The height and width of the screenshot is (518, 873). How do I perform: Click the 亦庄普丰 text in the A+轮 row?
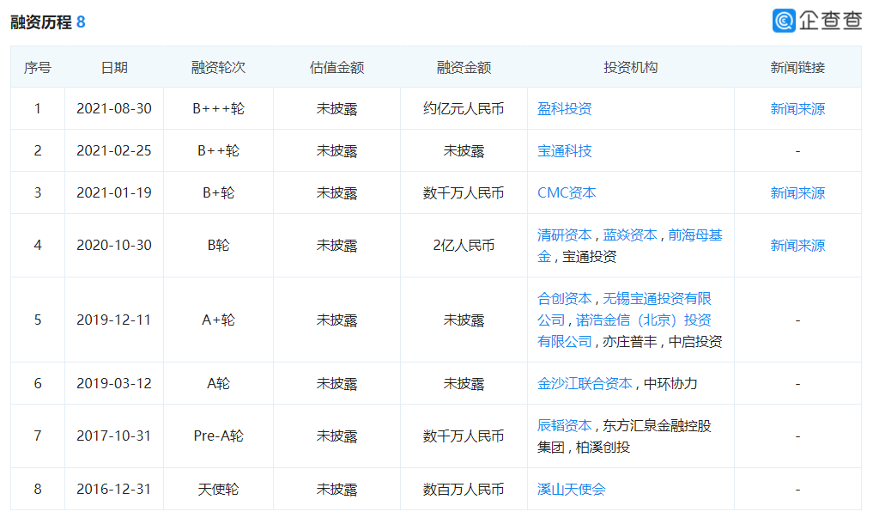(630, 341)
